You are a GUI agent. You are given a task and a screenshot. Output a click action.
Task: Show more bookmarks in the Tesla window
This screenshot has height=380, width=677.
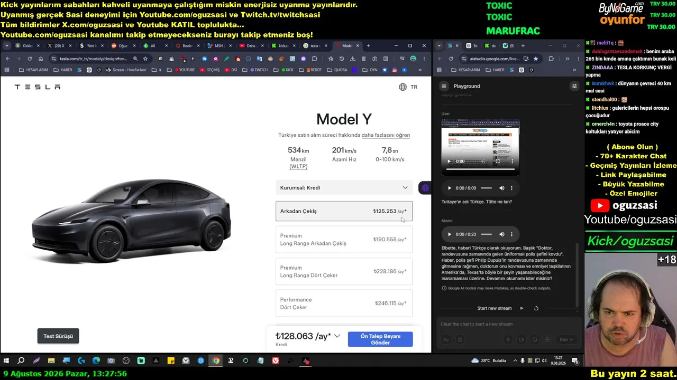point(420,70)
